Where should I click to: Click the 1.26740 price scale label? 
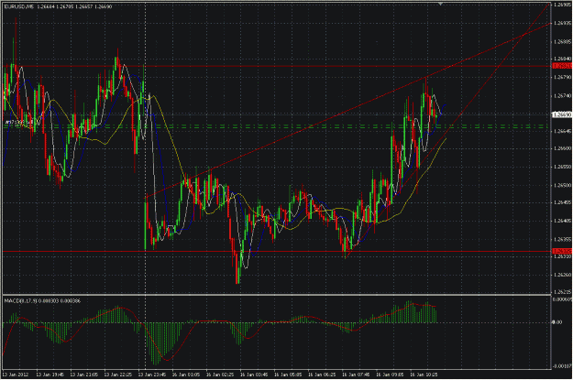pos(562,96)
